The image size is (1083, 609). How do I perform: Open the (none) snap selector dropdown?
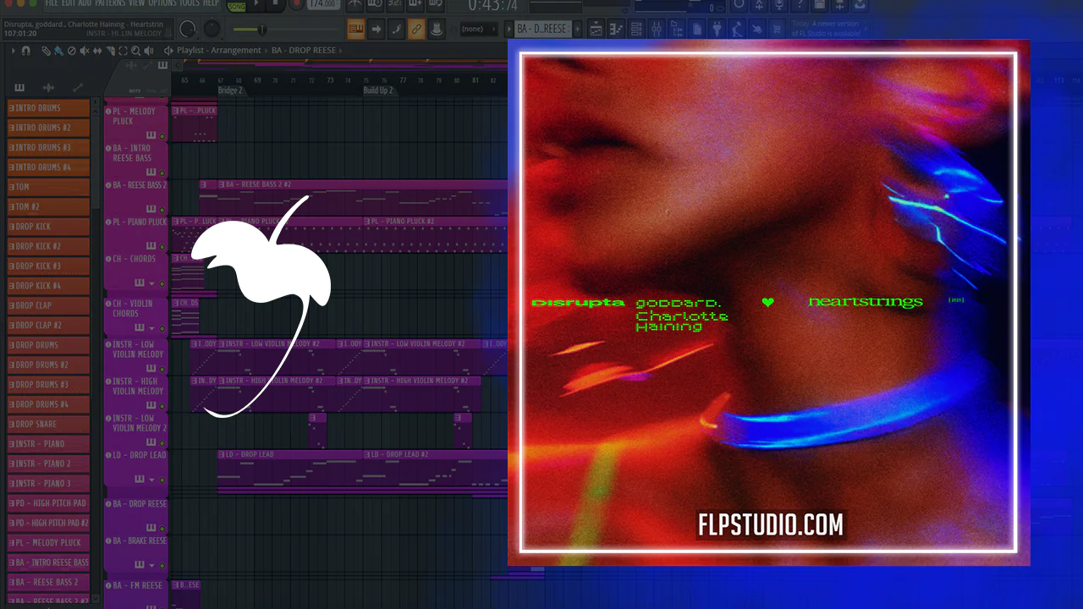[477, 30]
